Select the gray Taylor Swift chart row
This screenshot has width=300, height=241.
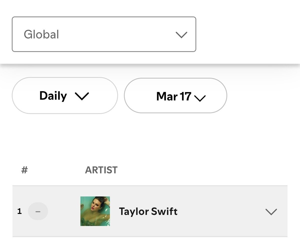point(150,211)
